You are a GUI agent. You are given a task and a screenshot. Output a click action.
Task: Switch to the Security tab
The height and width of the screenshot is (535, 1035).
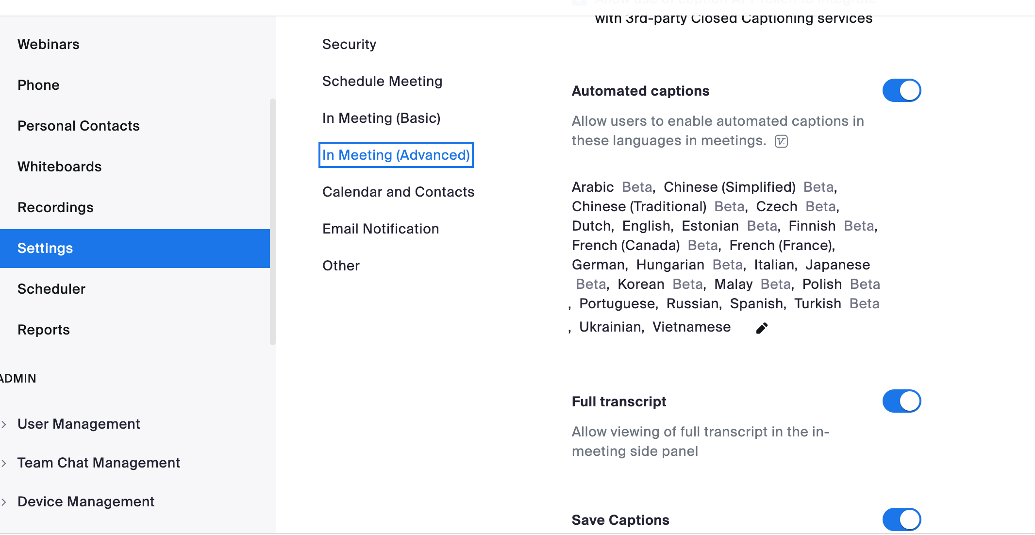349,44
